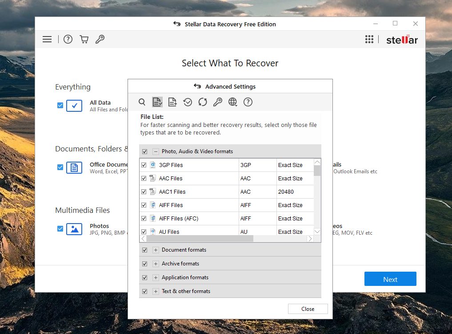452x334 pixels.
Task: Open the shopping cart Buy icon
Action: click(84, 39)
